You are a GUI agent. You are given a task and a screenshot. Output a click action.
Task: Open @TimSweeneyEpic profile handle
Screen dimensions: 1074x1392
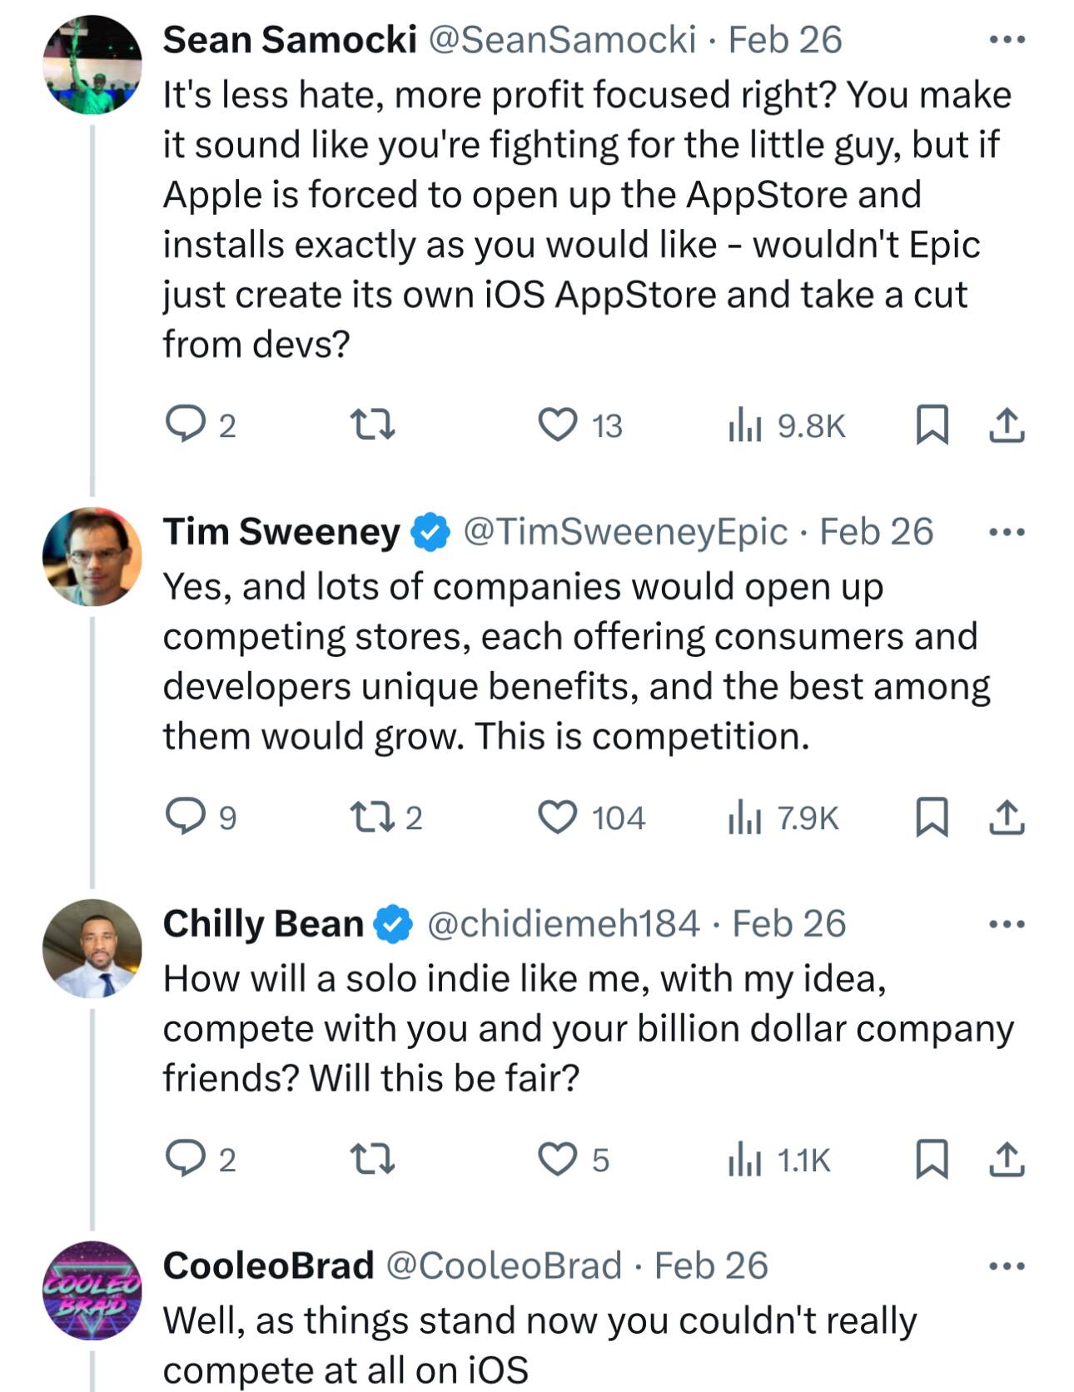(x=624, y=532)
